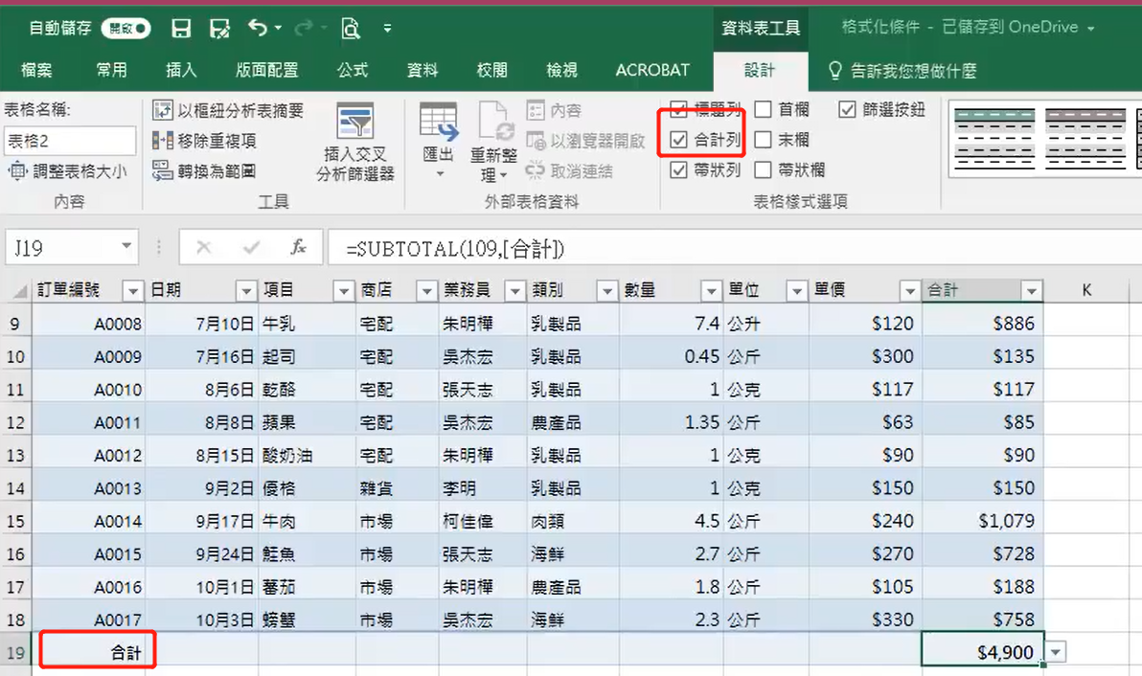Image resolution: width=1142 pixels, height=676 pixels.
Task: Toggle the 合計列 total row checkbox
Action: point(679,140)
